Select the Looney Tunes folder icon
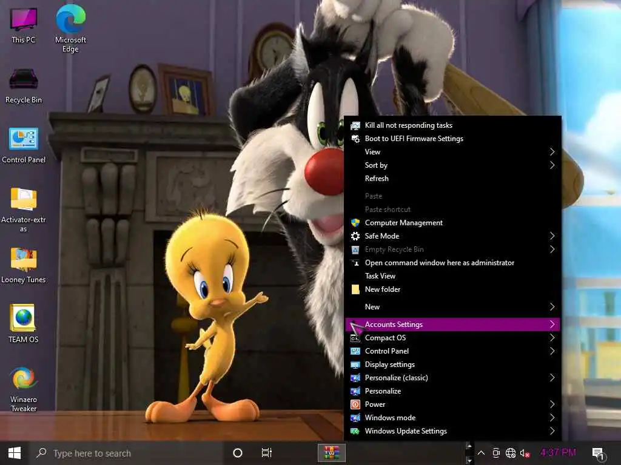Screen dimensions: 621x465 click(24, 265)
